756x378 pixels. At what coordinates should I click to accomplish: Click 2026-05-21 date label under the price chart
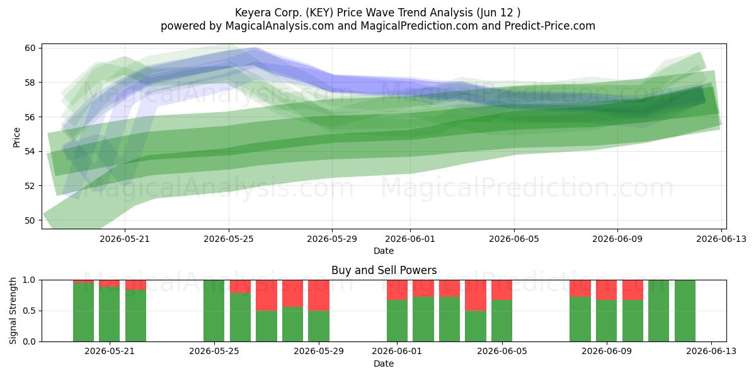[x=124, y=239]
